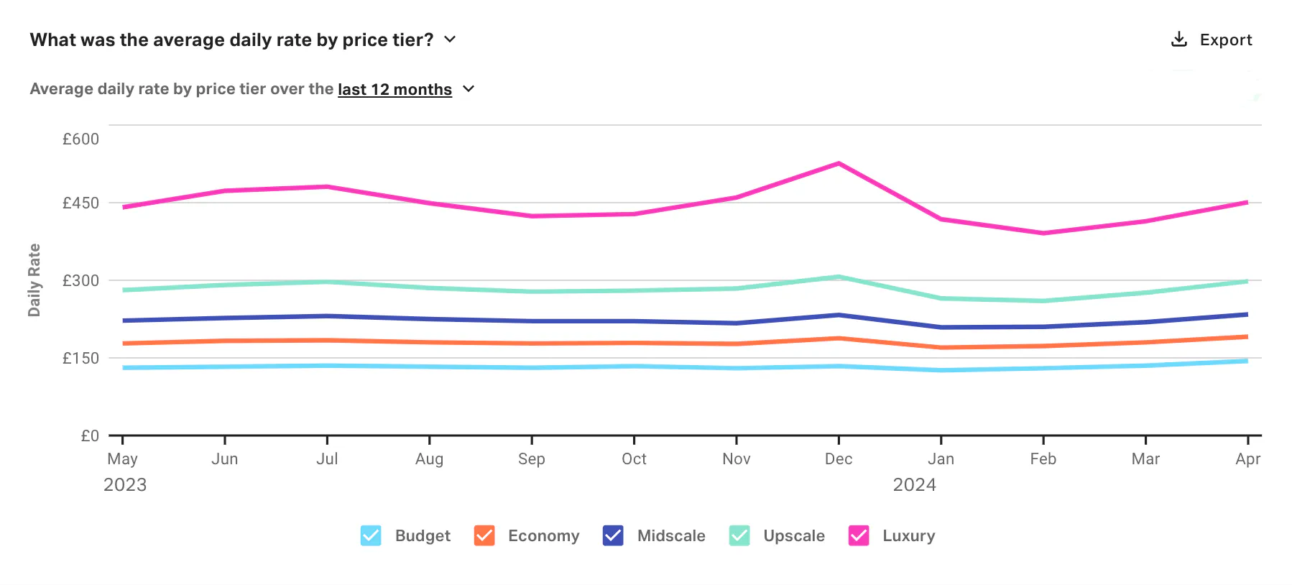This screenshot has height=585, width=1292.
Task: Click the Sep axis label
Action: 532,459
